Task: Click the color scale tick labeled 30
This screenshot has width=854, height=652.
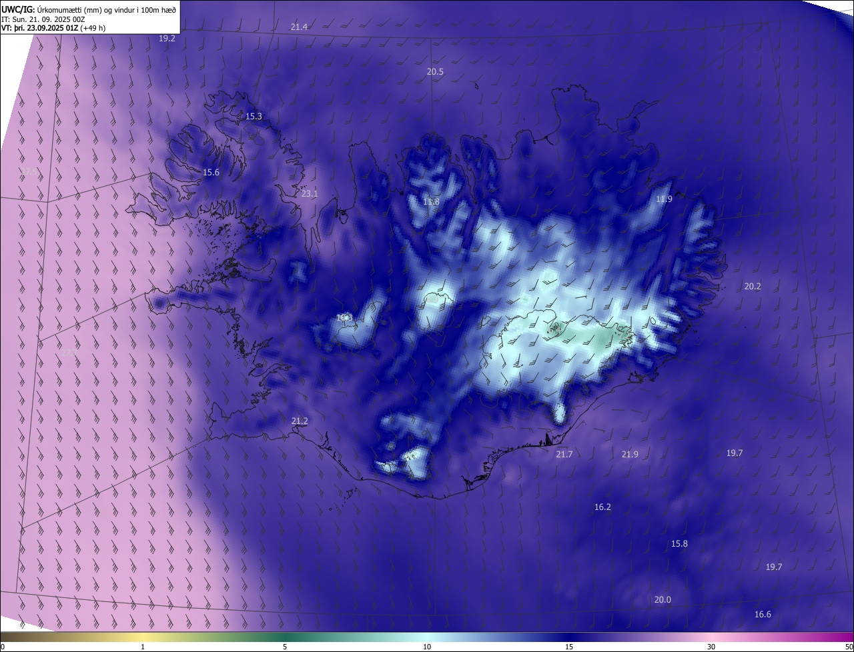Action: click(x=711, y=647)
